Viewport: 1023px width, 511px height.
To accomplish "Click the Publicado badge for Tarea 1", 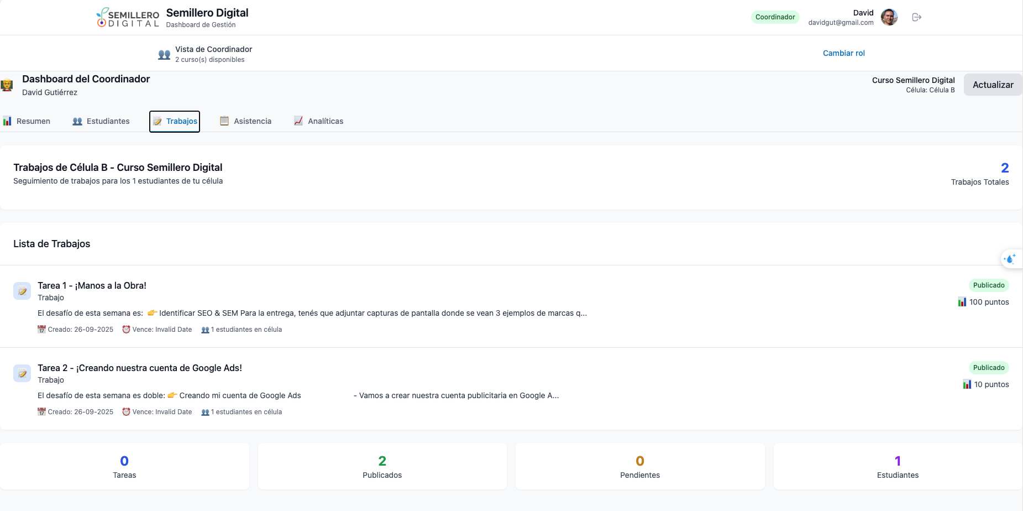I will tap(989, 285).
